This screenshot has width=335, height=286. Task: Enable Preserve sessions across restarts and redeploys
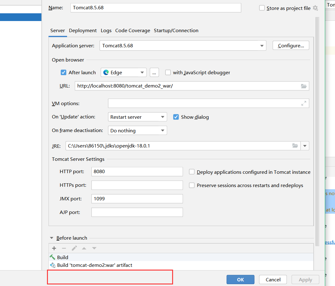click(x=192, y=185)
